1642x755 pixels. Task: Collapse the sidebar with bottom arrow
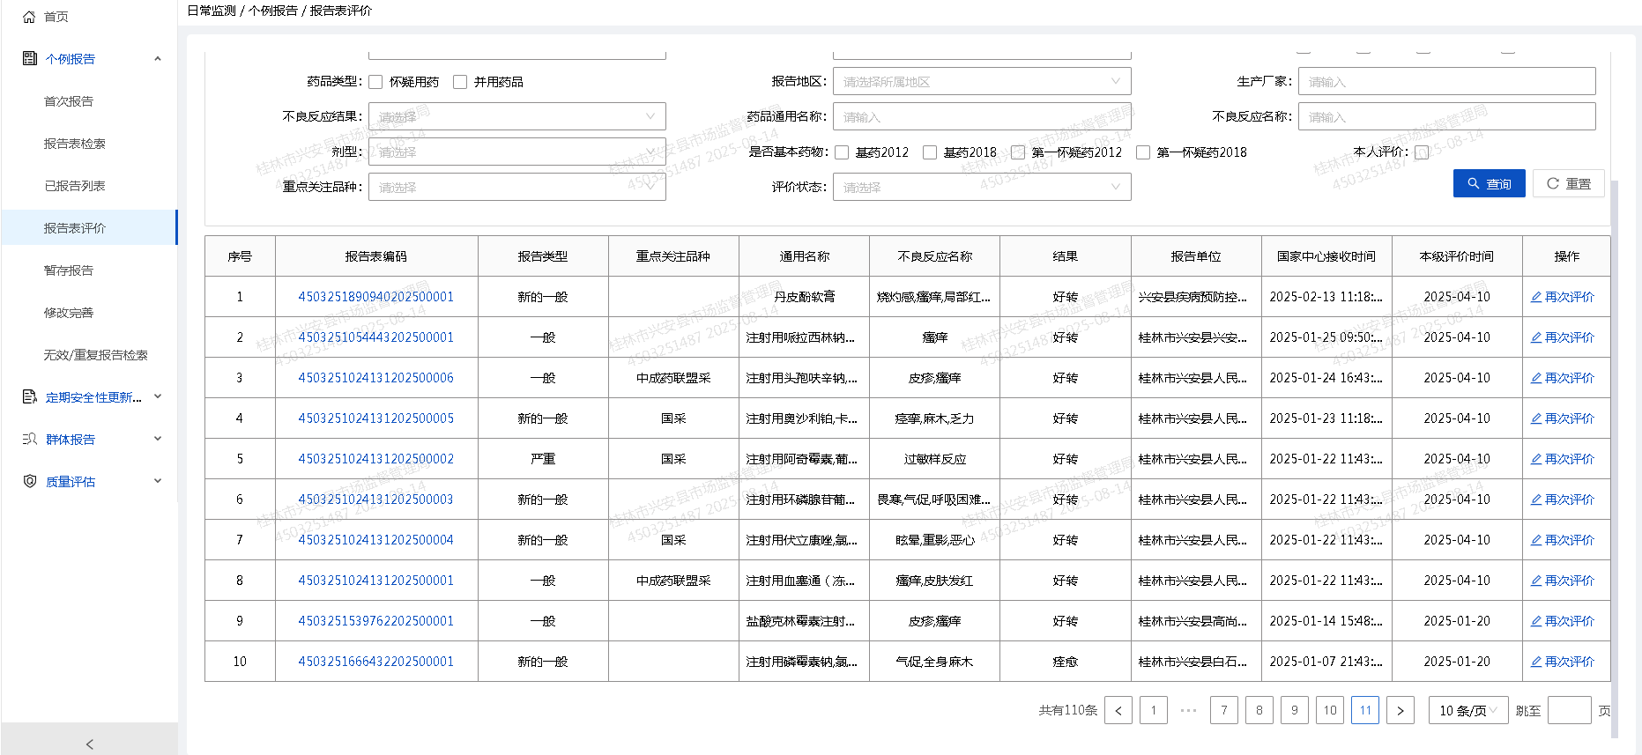(x=89, y=744)
